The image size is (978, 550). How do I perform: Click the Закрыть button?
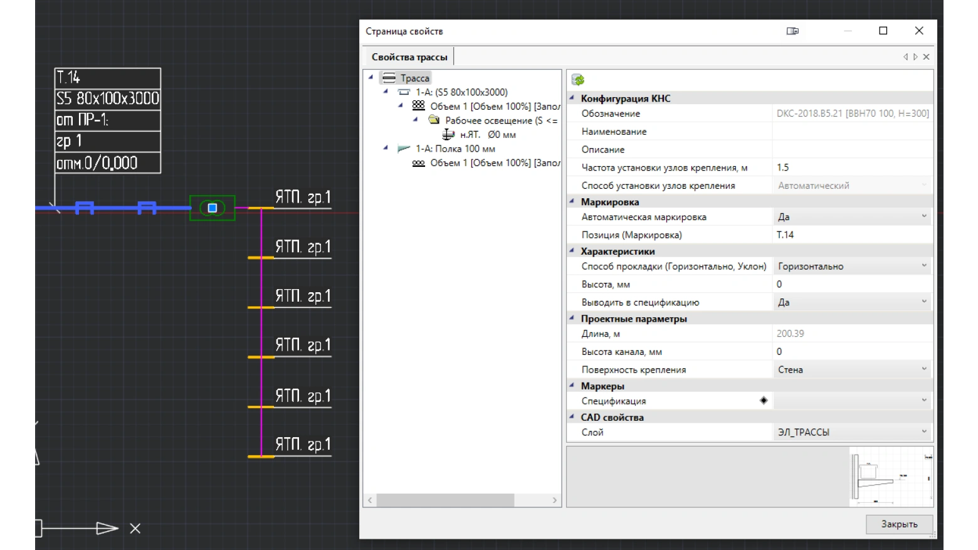899,524
